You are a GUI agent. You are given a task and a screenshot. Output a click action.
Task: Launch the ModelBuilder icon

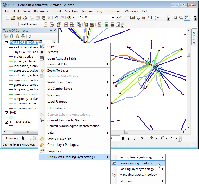coord(157,18)
